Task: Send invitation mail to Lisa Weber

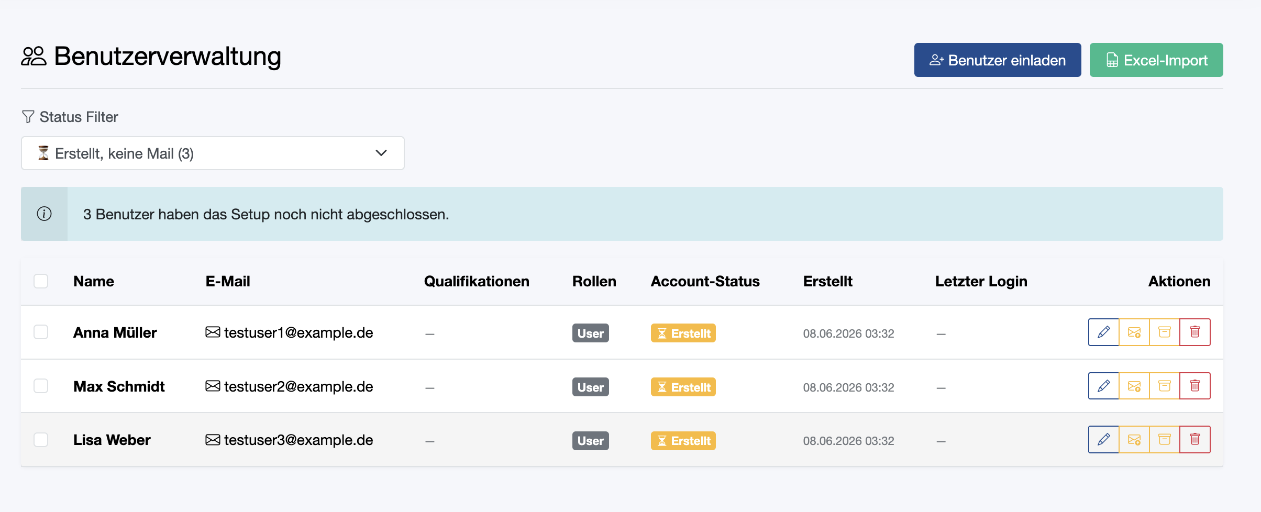Action: [x=1134, y=439]
